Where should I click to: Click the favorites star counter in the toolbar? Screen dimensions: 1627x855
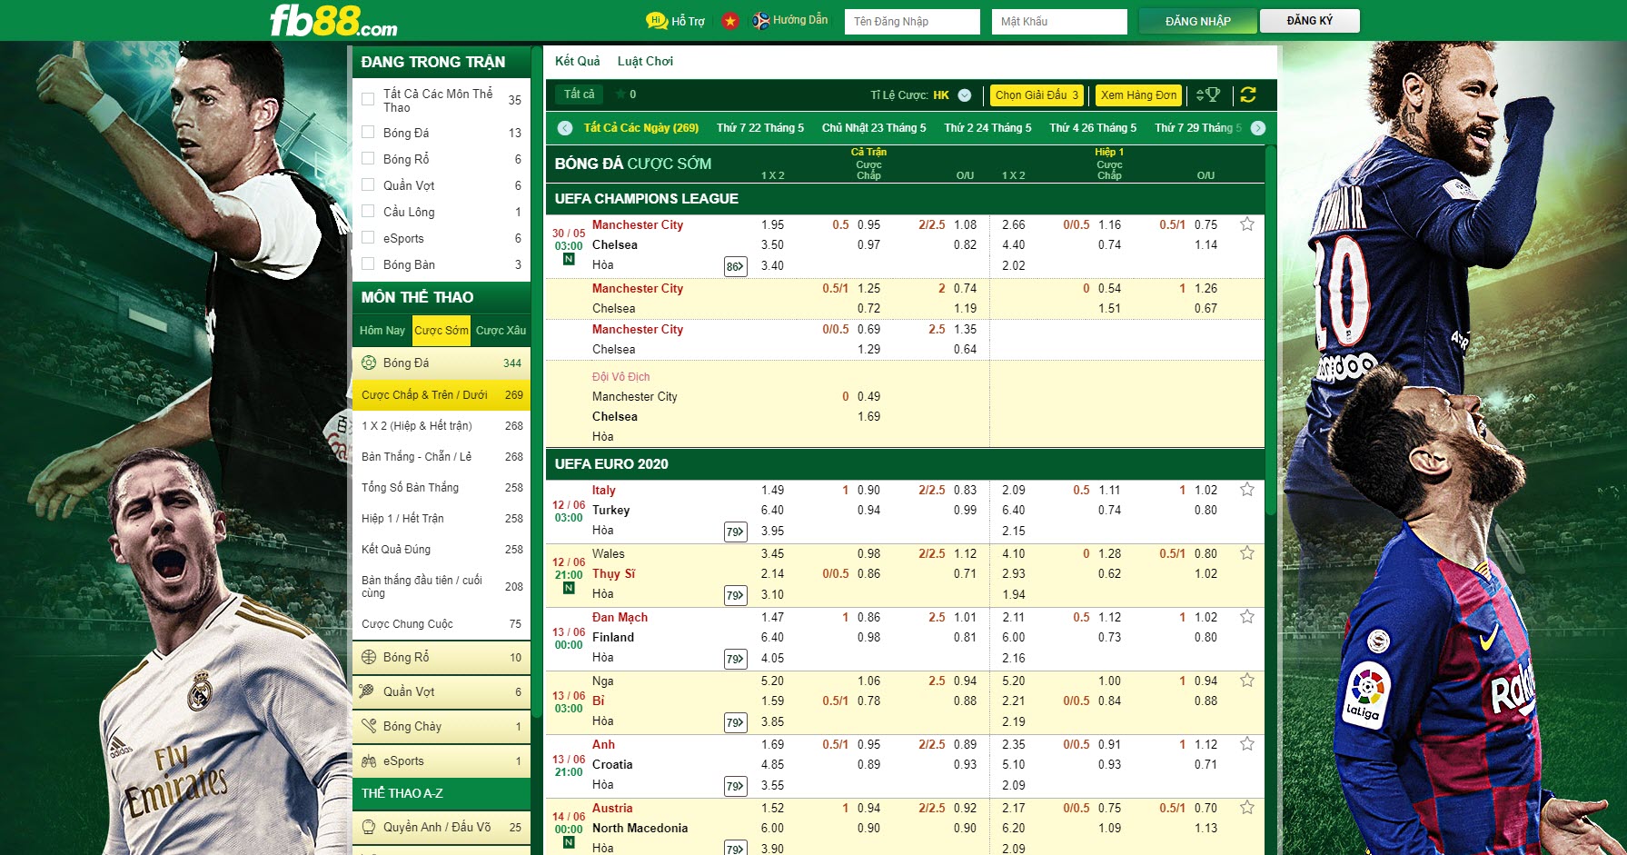[625, 94]
